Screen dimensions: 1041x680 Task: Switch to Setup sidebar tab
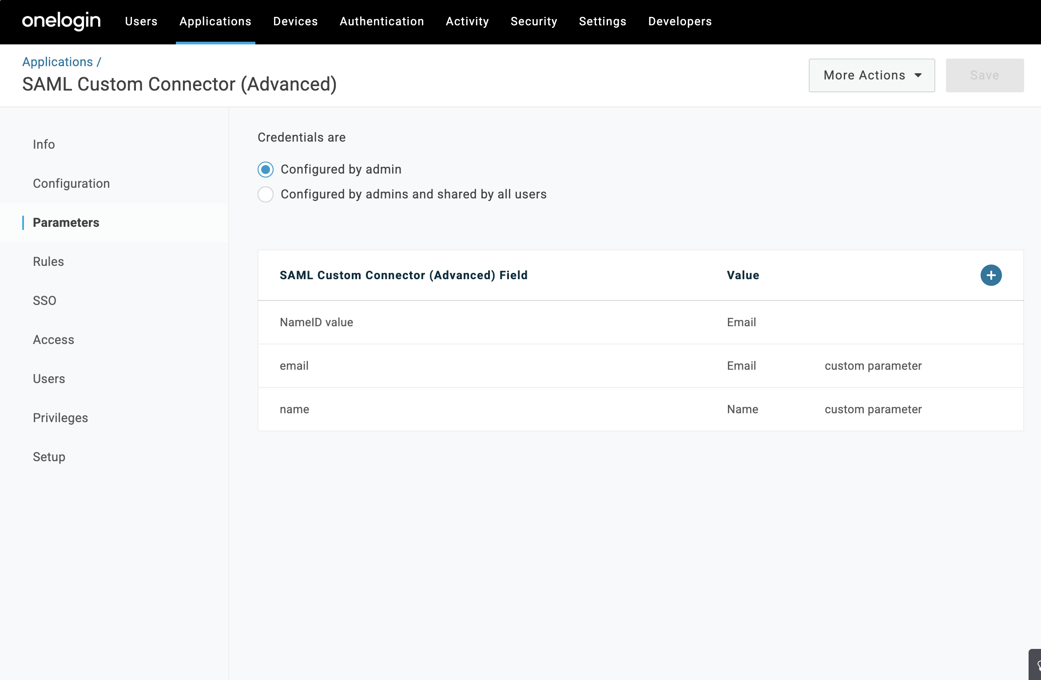(49, 457)
